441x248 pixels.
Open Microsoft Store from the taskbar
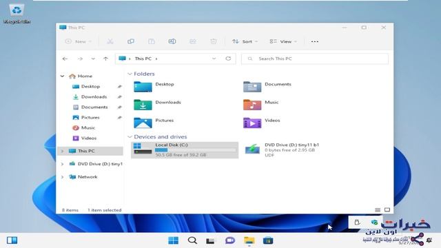click(x=268, y=240)
